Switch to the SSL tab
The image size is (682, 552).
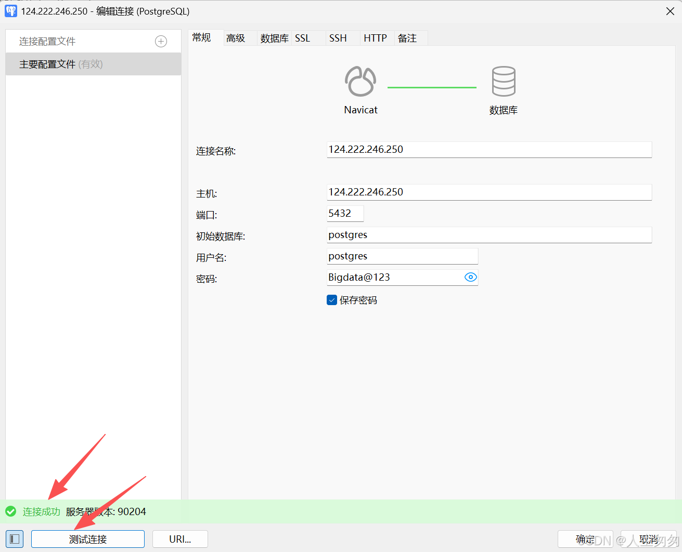[x=308, y=38]
